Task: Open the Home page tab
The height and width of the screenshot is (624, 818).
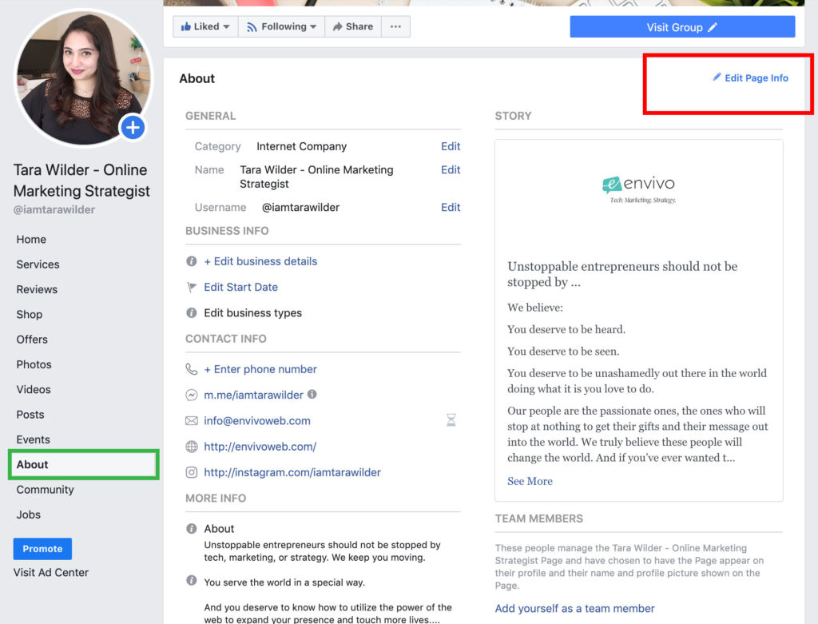Action: pos(31,240)
